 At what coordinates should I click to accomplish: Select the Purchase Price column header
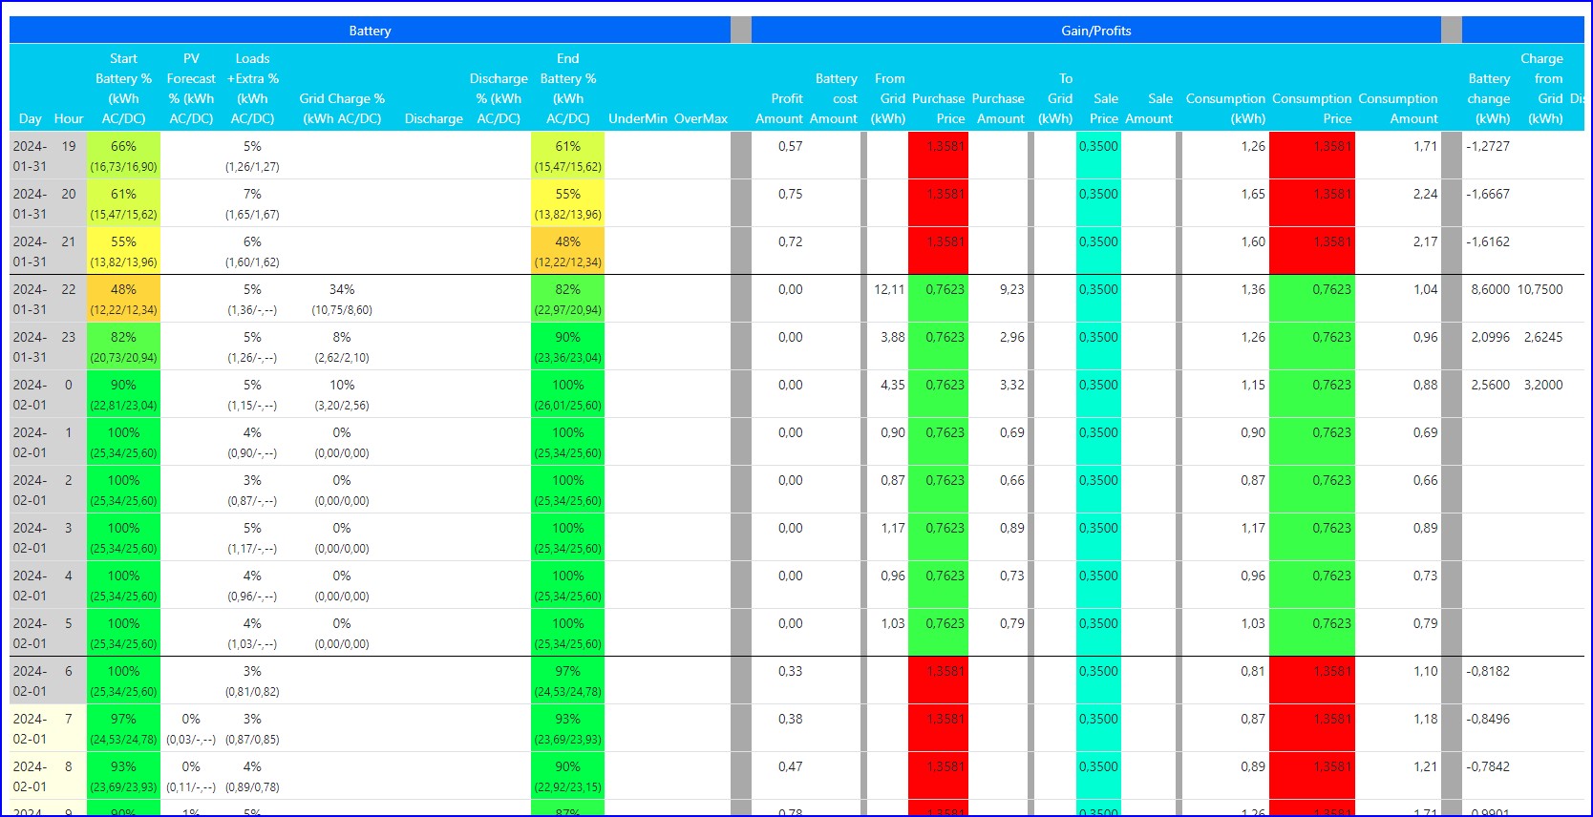click(938, 109)
